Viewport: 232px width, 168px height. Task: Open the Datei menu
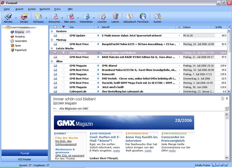(7, 9)
